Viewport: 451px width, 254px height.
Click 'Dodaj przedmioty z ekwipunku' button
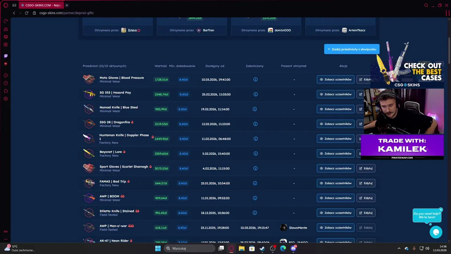352,49
